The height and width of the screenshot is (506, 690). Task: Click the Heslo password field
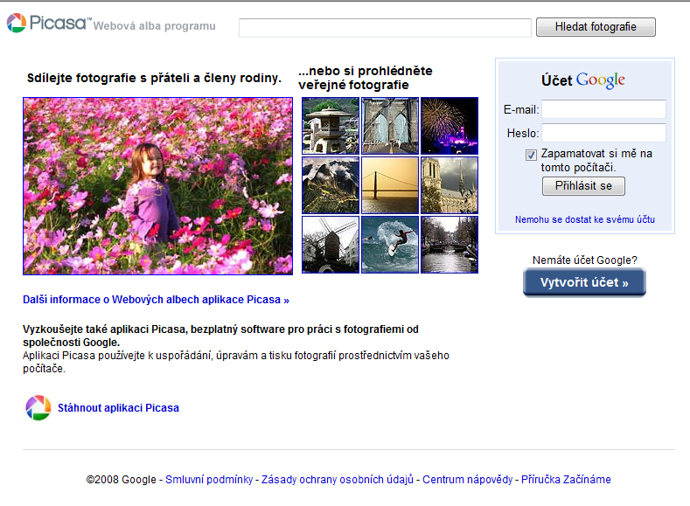tap(603, 133)
